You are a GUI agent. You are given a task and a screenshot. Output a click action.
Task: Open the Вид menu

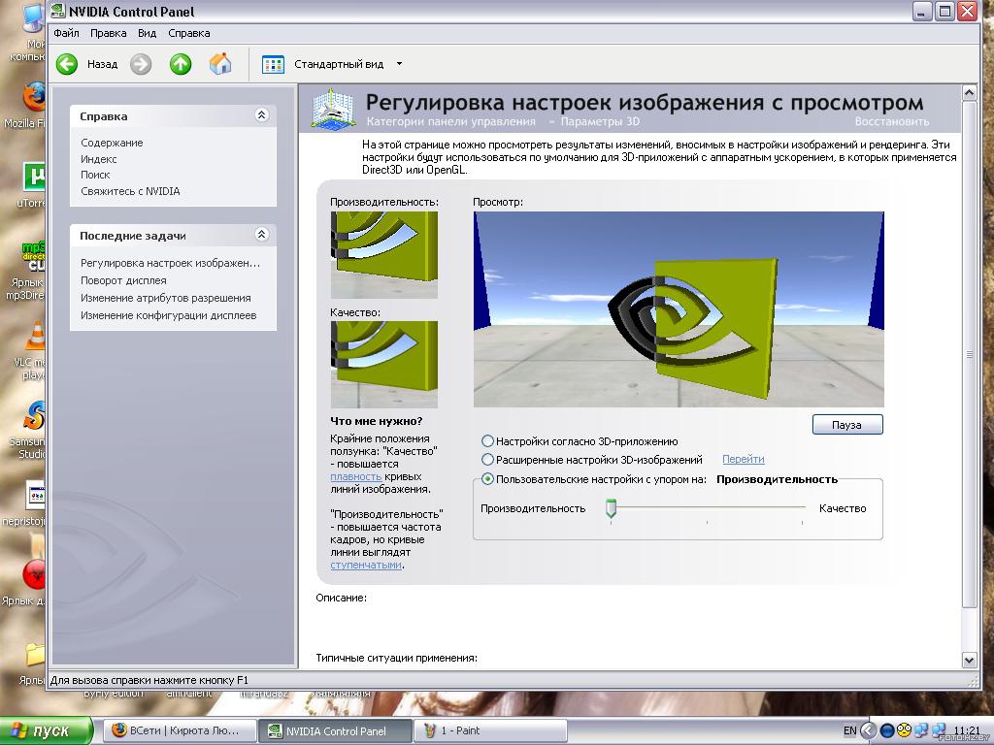coord(148,33)
